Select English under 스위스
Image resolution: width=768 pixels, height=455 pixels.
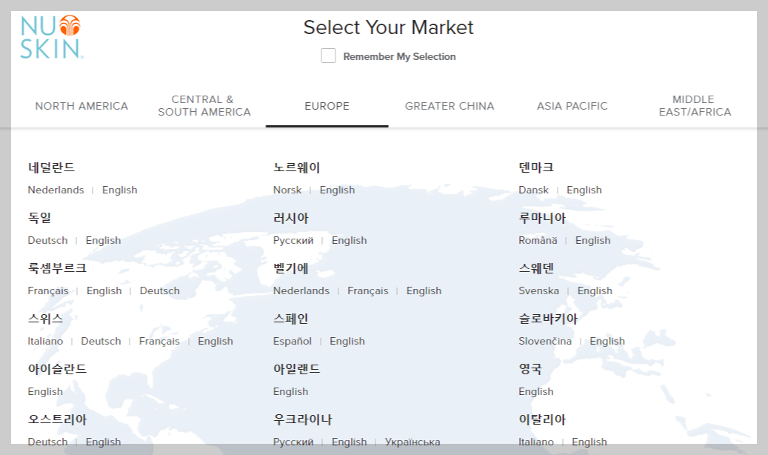point(215,341)
